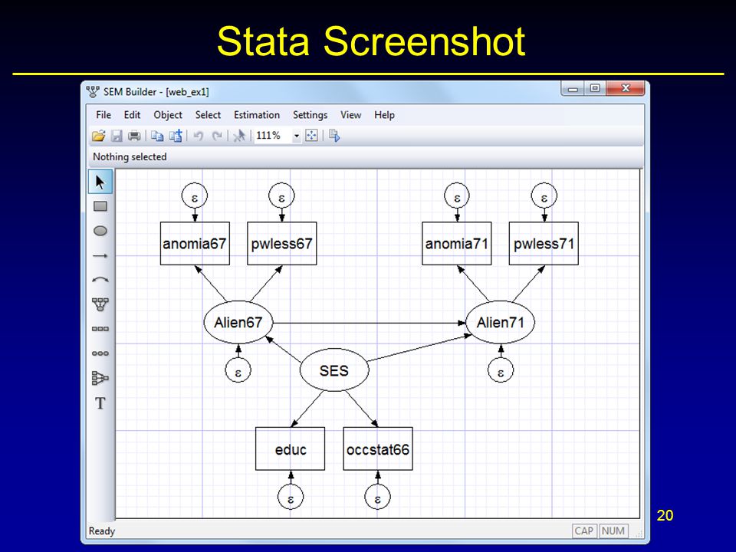Select the error circle below Alien67
Screen dimensions: 736x552
[x=238, y=371]
